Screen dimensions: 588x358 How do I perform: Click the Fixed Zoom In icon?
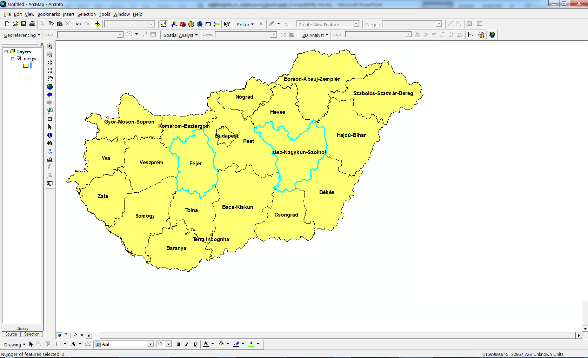click(x=50, y=62)
